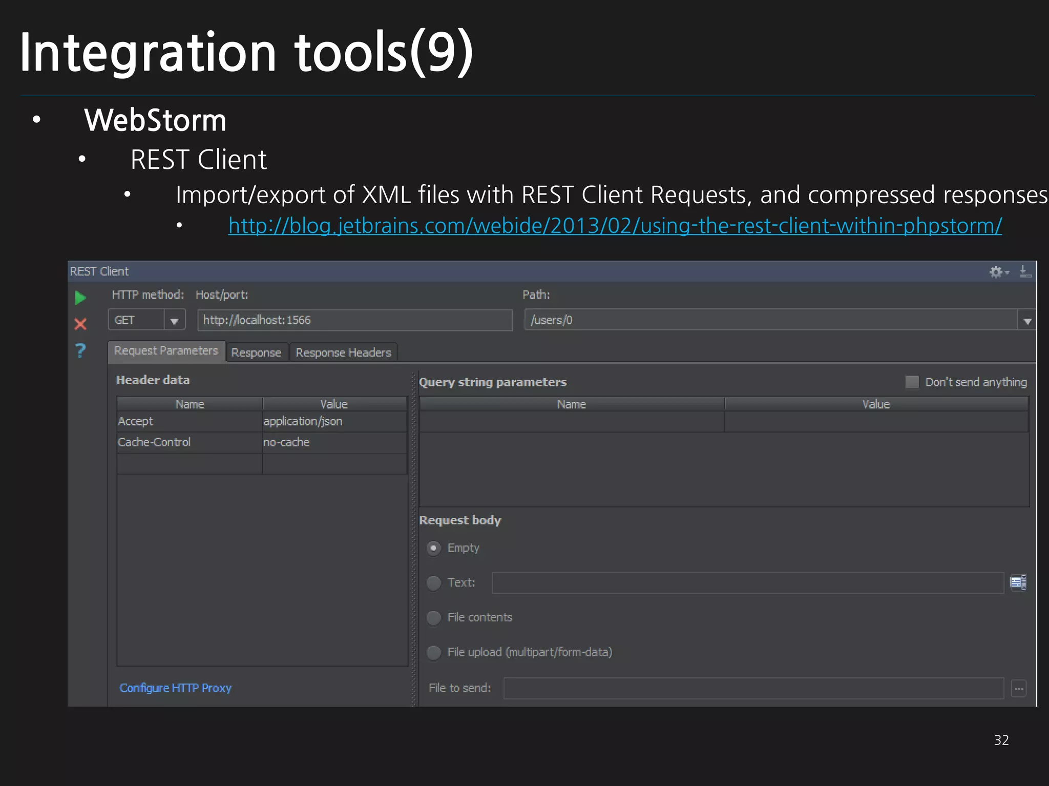Expand the Path history dropdown arrow
1049x786 pixels.
(x=1026, y=321)
